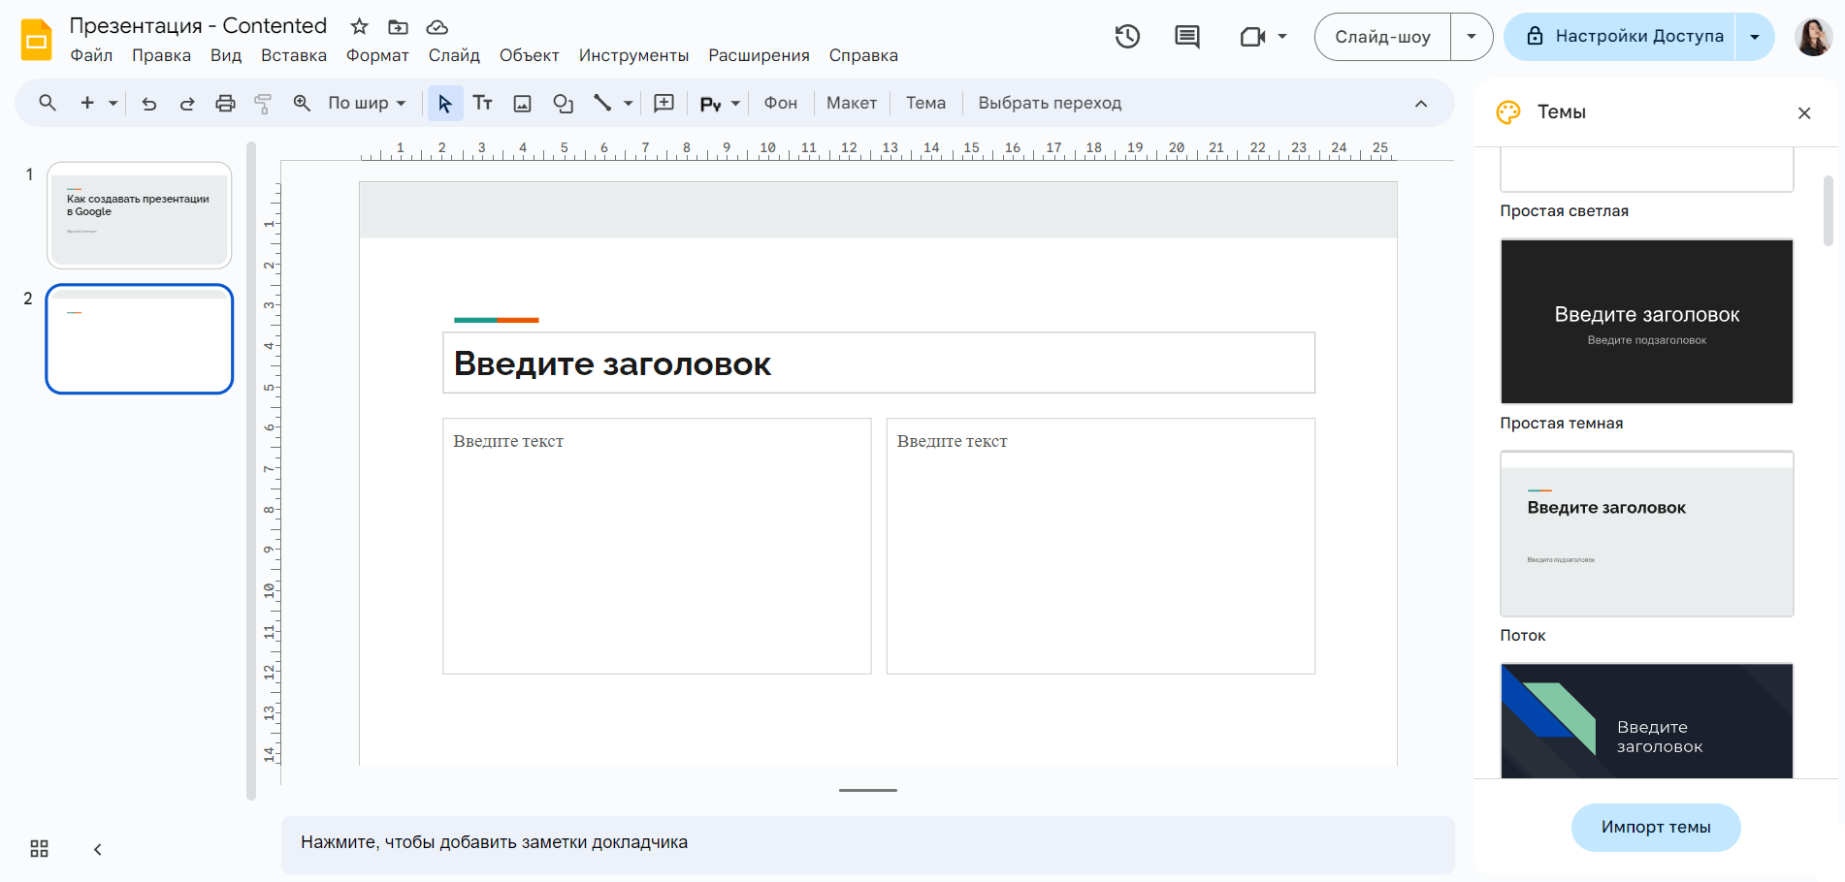This screenshot has width=1845, height=882.
Task: Add a new slide with plus icon
Action: (87, 103)
